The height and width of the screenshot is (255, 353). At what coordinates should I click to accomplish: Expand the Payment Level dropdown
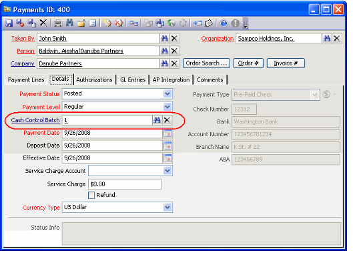coord(167,107)
